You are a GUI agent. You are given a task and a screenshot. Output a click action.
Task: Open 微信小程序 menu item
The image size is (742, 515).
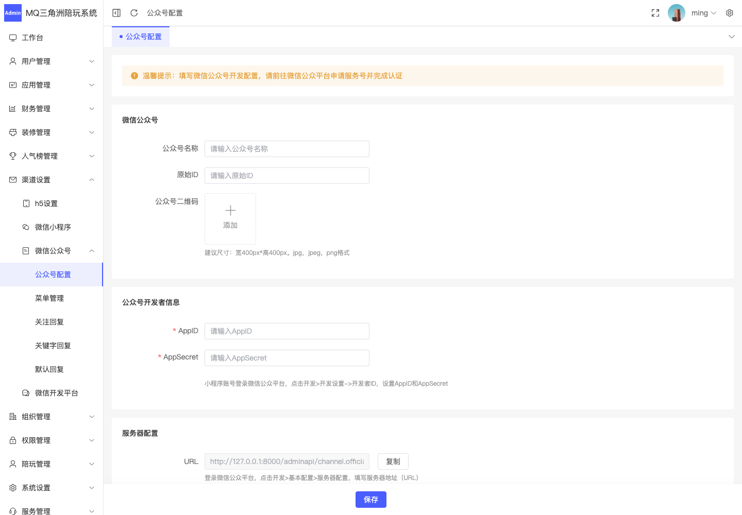(52, 227)
